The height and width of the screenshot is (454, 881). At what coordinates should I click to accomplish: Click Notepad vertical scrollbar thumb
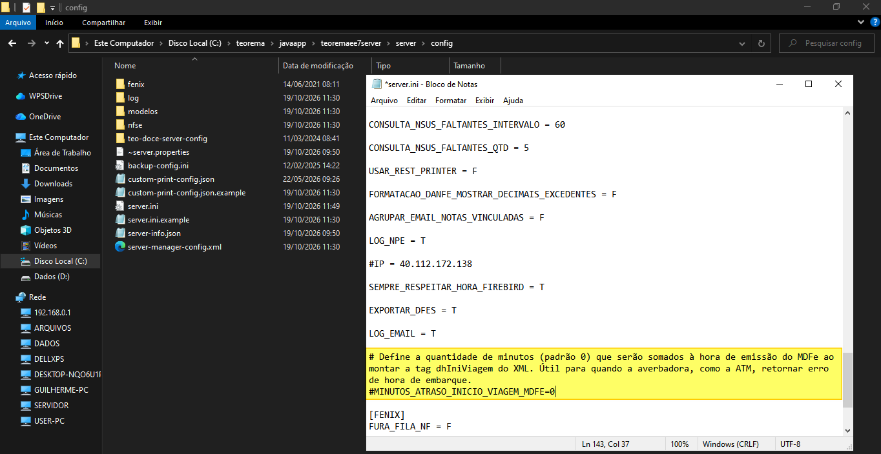pyautogui.click(x=847, y=379)
